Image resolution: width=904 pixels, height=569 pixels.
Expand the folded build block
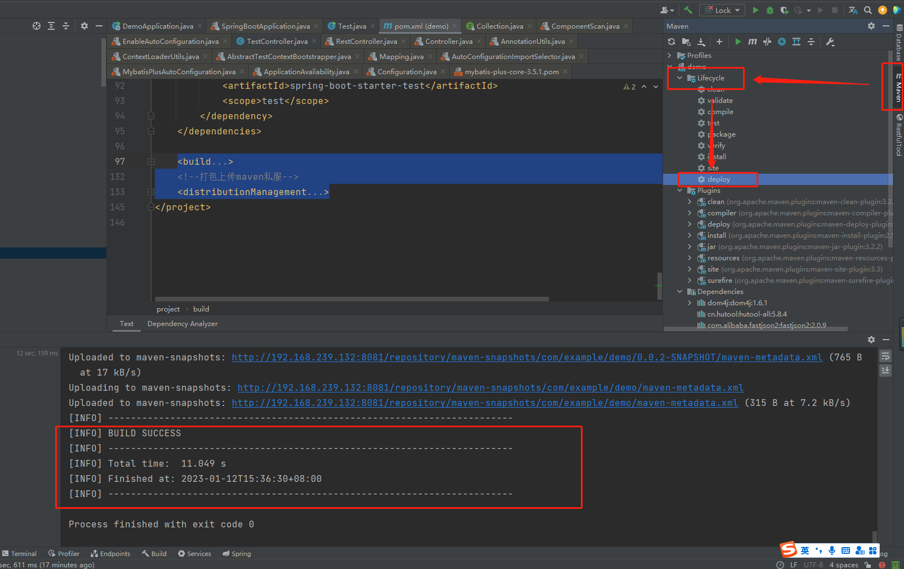point(151,161)
